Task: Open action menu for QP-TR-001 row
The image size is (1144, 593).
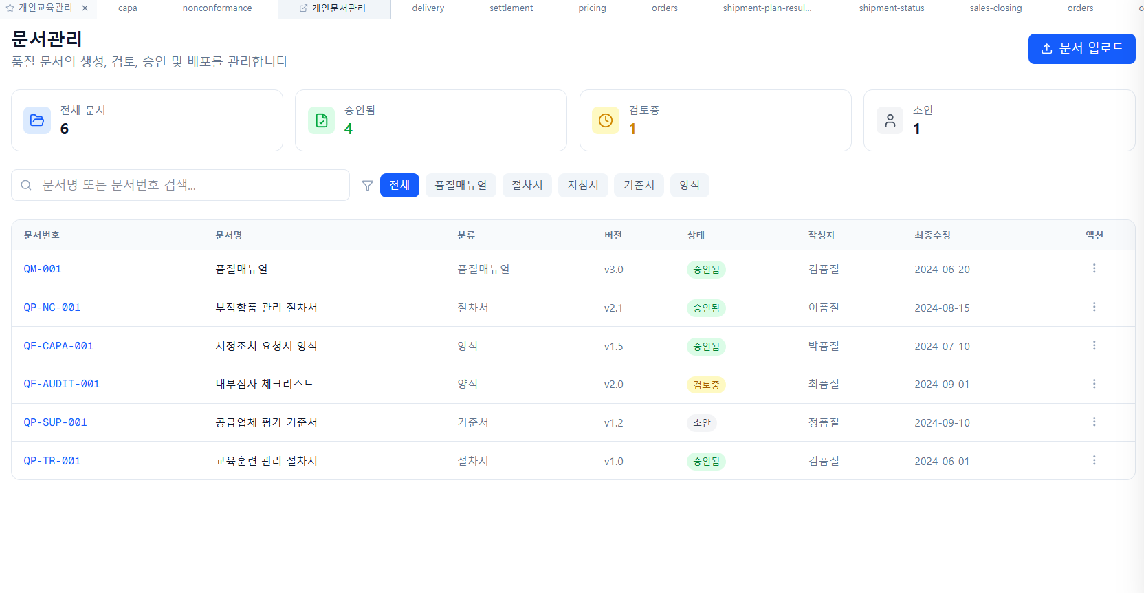Action: click(1094, 460)
